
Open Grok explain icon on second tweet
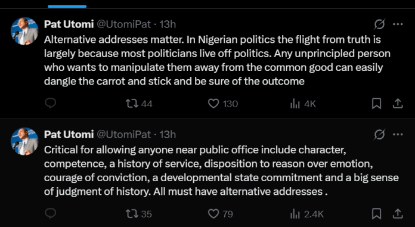pyautogui.click(x=379, y=135)
